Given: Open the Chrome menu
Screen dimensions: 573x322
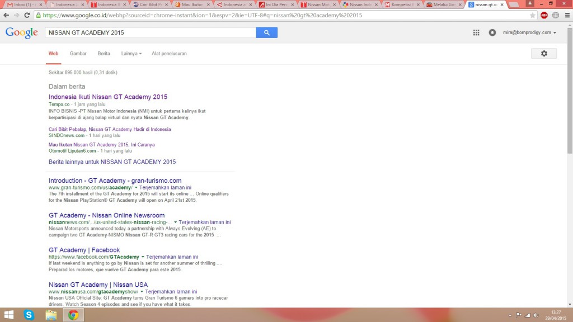Looking at the screenshot, I should click(567, 15).
